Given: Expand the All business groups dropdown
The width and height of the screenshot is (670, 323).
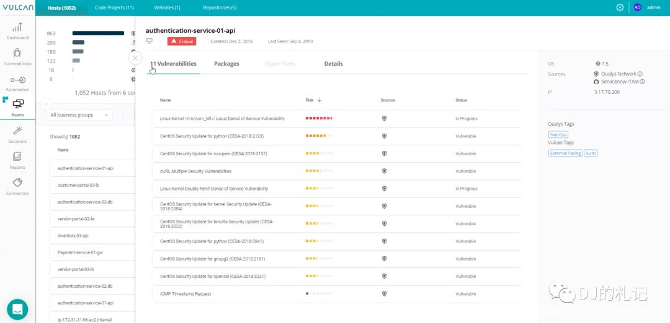Looking at the screenshot, I should [79, 114].
